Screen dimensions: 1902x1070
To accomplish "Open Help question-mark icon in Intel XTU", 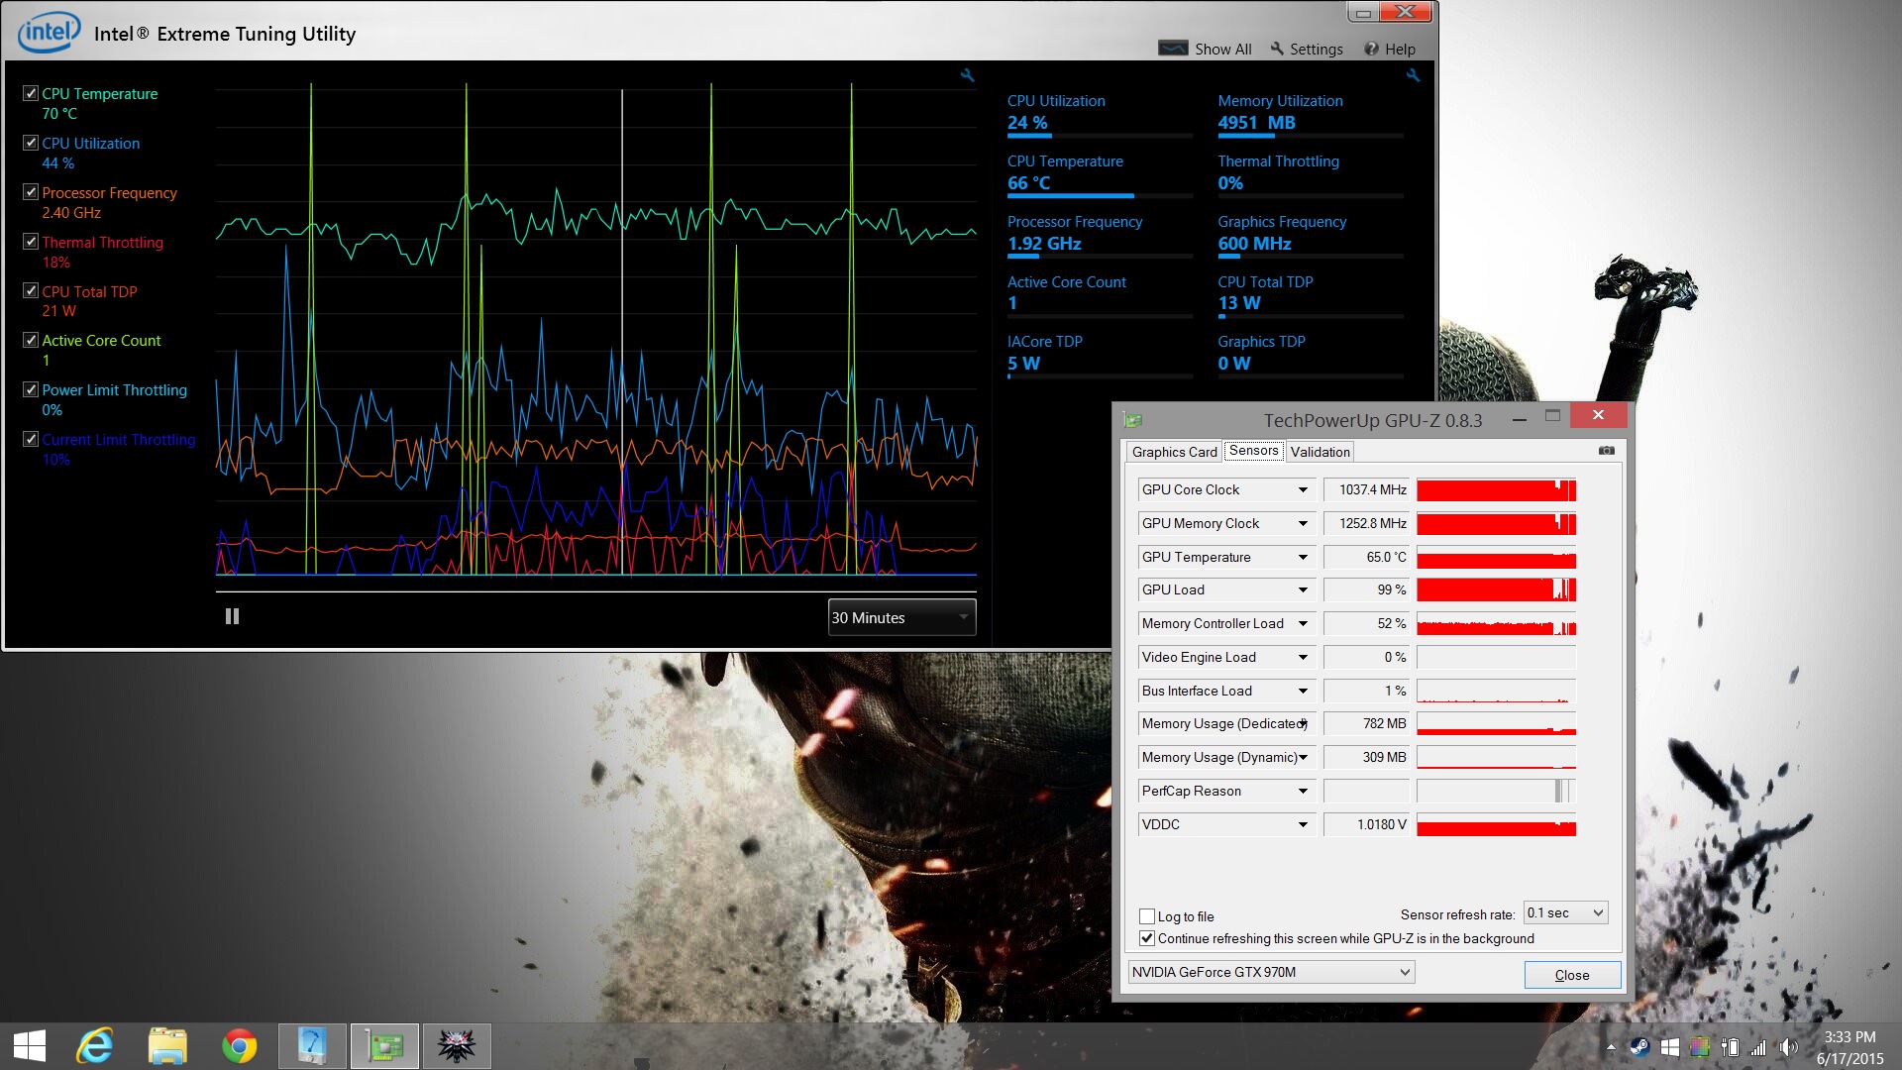I will coord(1371,49).
